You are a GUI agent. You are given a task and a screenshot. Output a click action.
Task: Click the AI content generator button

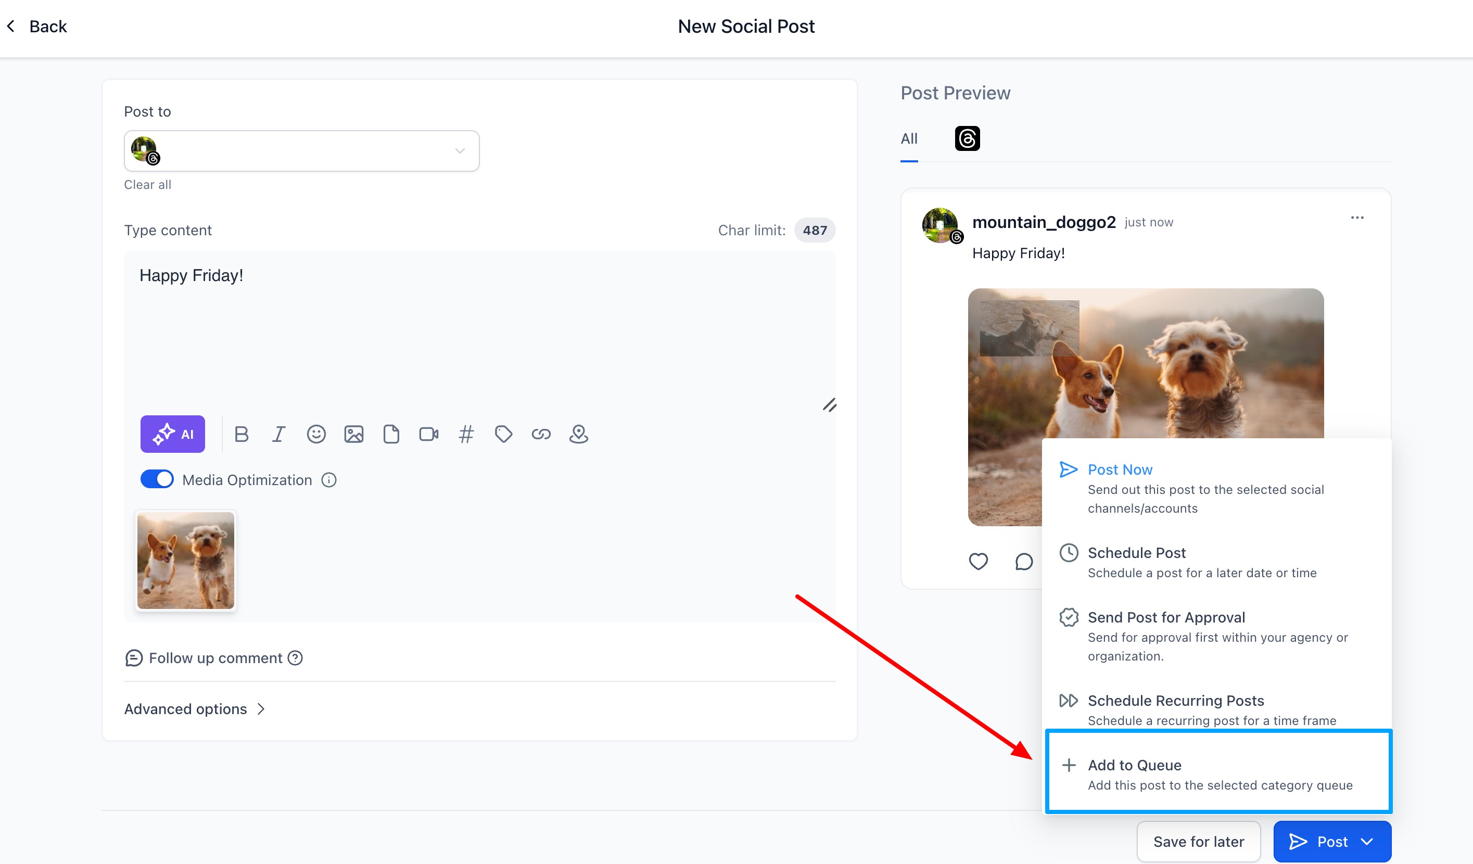tap(172, 434)
